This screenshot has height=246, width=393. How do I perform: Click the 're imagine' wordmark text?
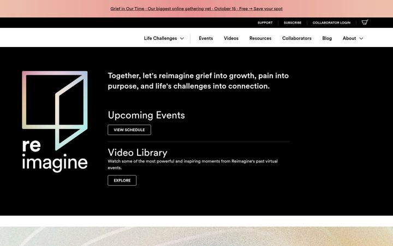pyautogui.click(x=55, y=155)
